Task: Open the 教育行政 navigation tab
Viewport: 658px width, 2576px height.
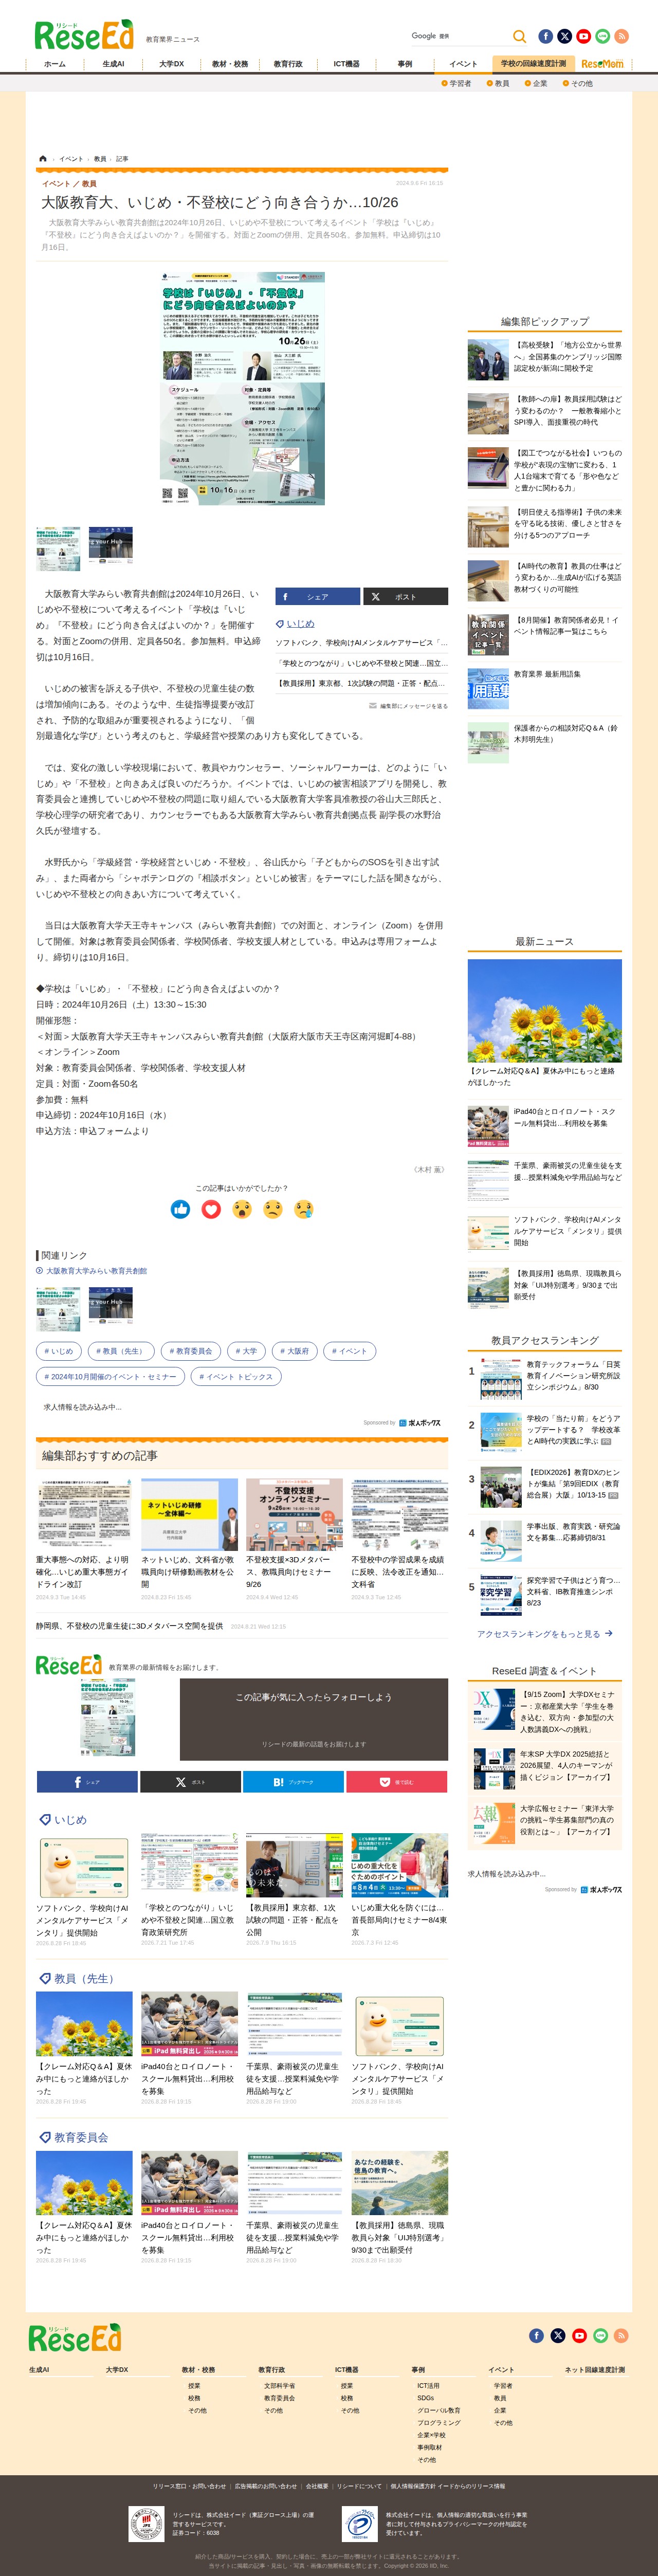Action: pyautogui.click(x=288, y=64)
